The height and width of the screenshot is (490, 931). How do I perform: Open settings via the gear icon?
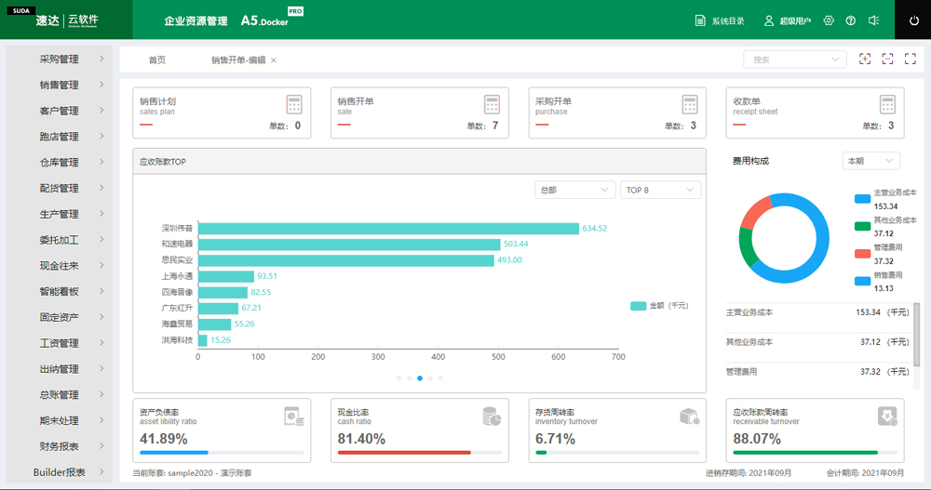(829, 20)
